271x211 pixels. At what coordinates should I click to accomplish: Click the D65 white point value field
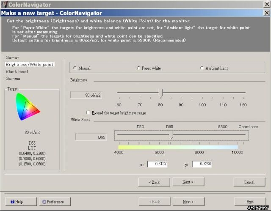click(x=91, y=137)
